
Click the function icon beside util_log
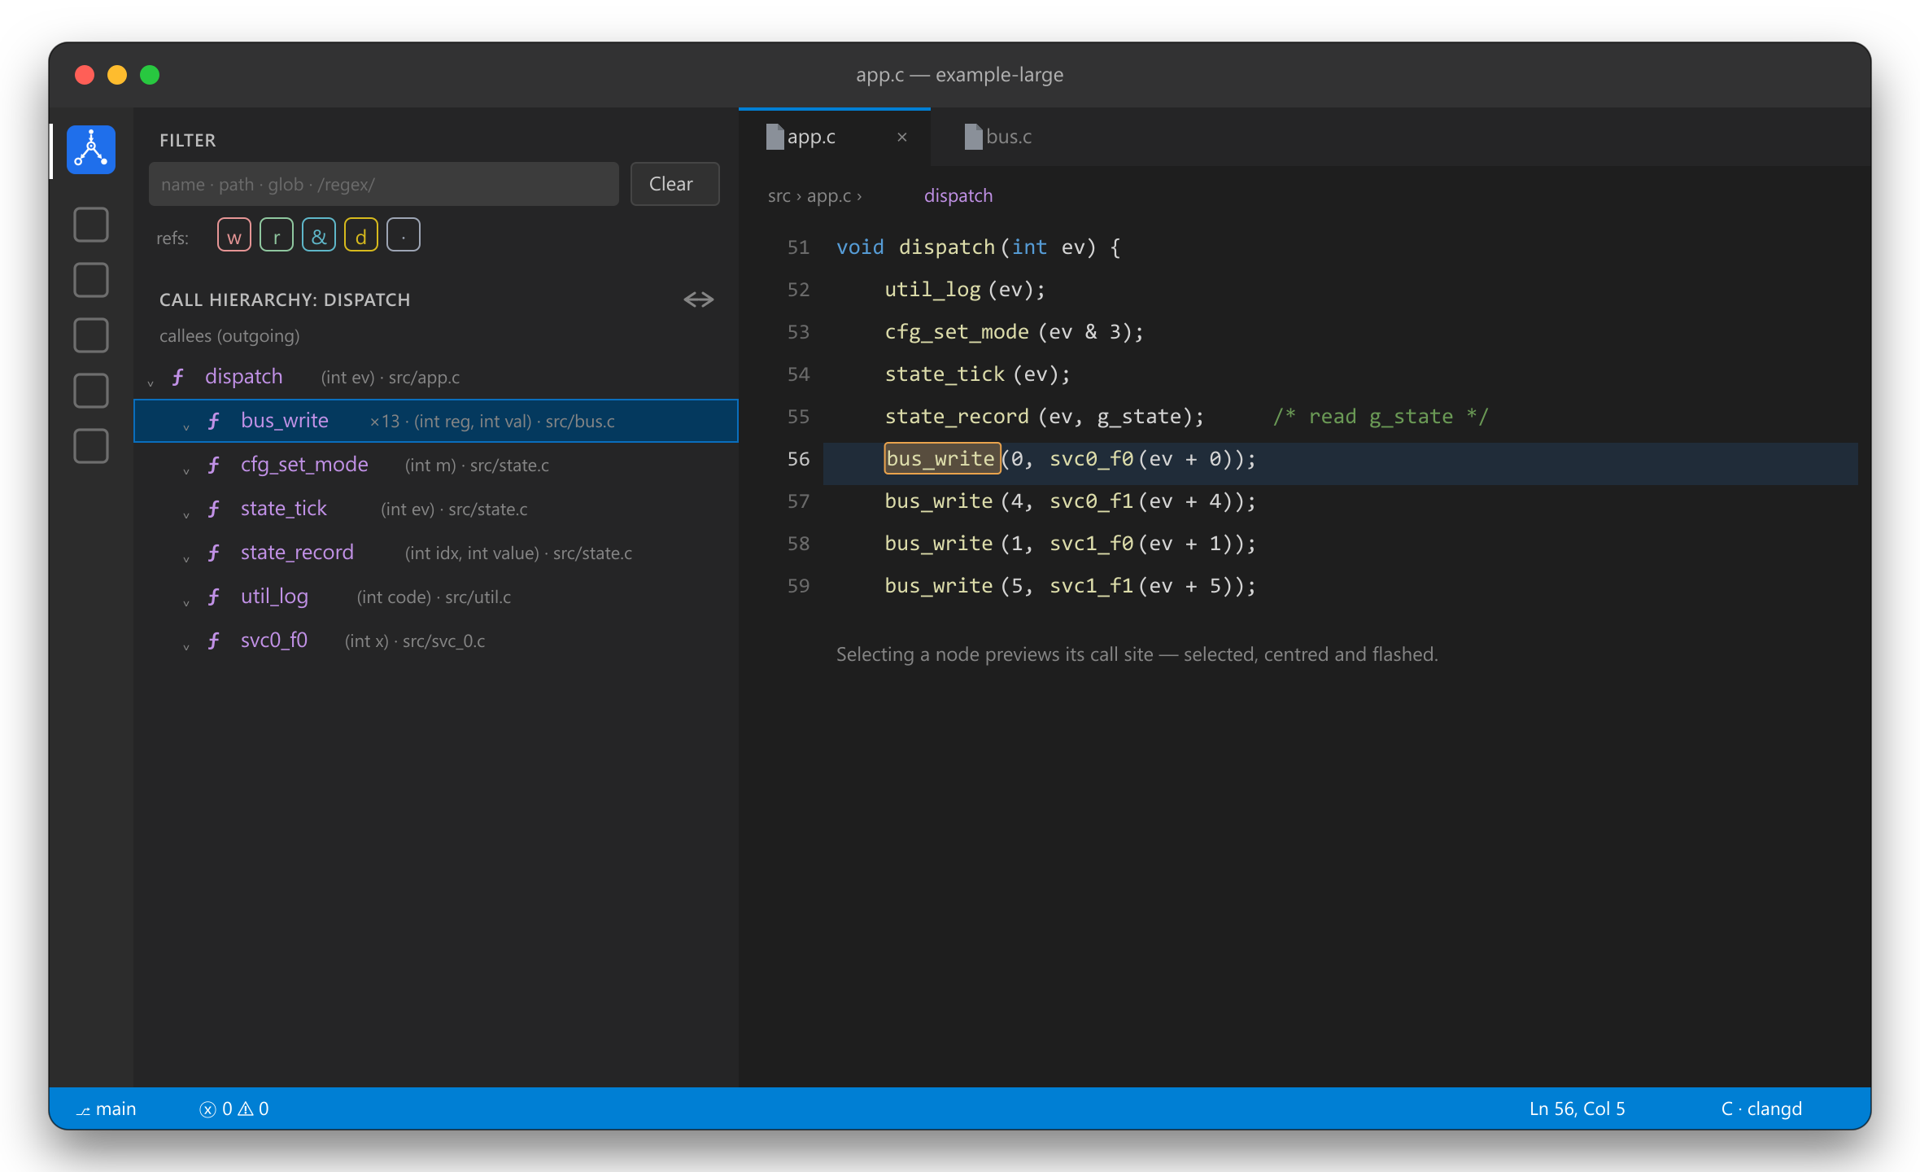tap(213, 597)
